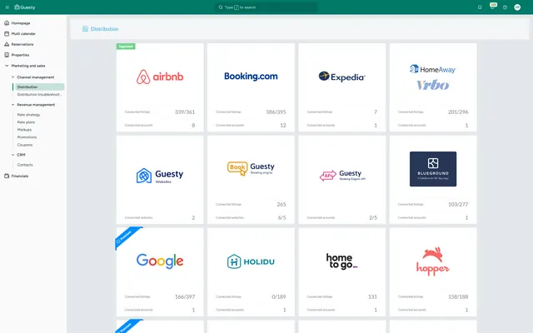Image resolution: width=533 pixels, height=333 pixels.
Task: Click the Distribution page header icon
Action: pos(85,29)
